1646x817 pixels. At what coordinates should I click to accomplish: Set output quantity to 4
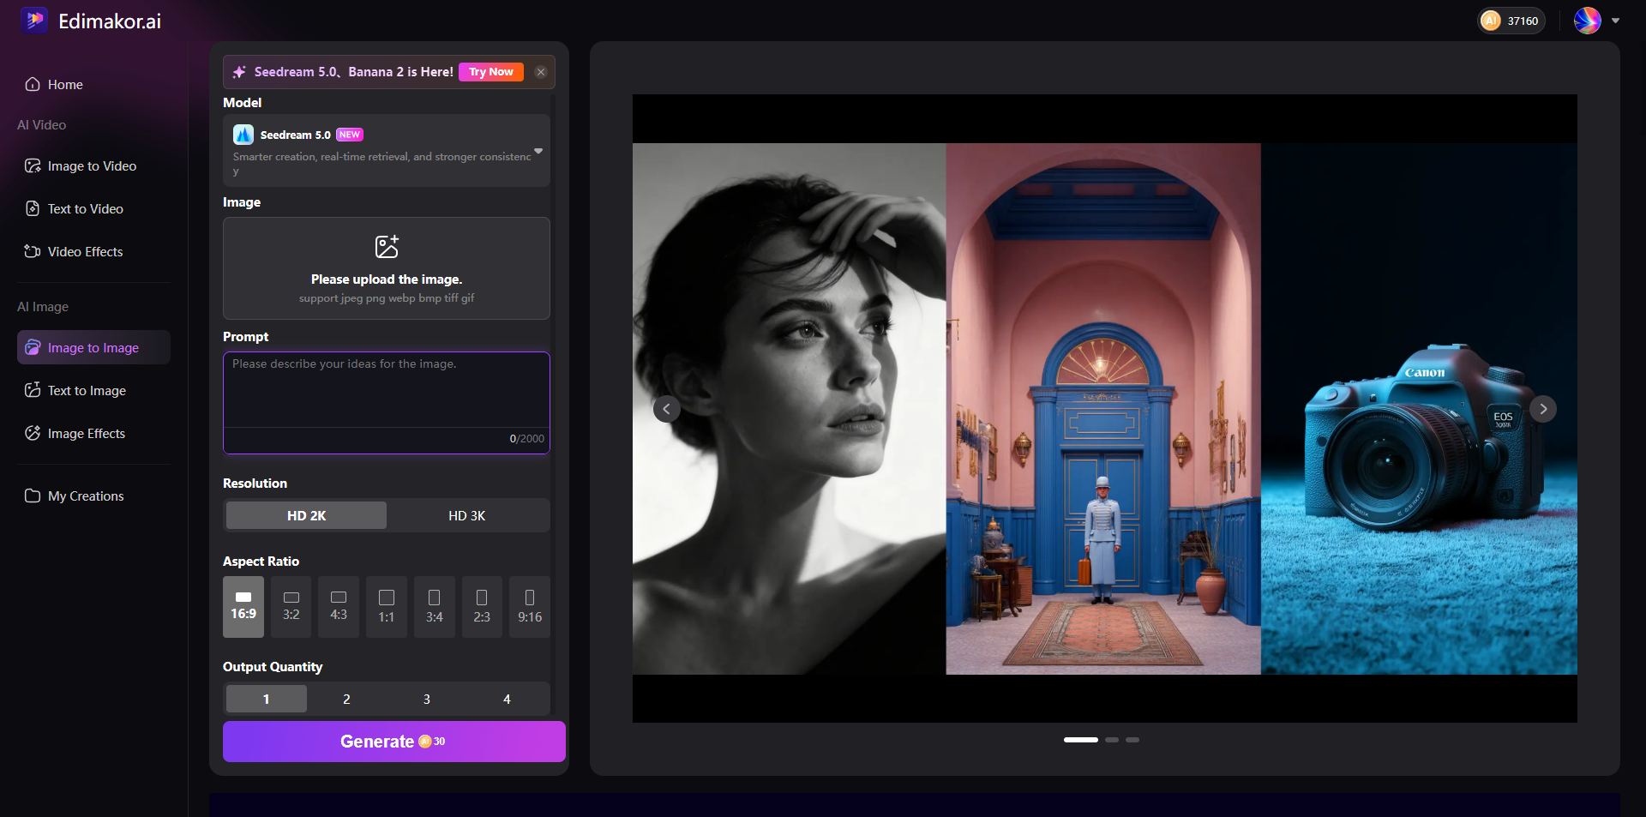pos(507,699)
